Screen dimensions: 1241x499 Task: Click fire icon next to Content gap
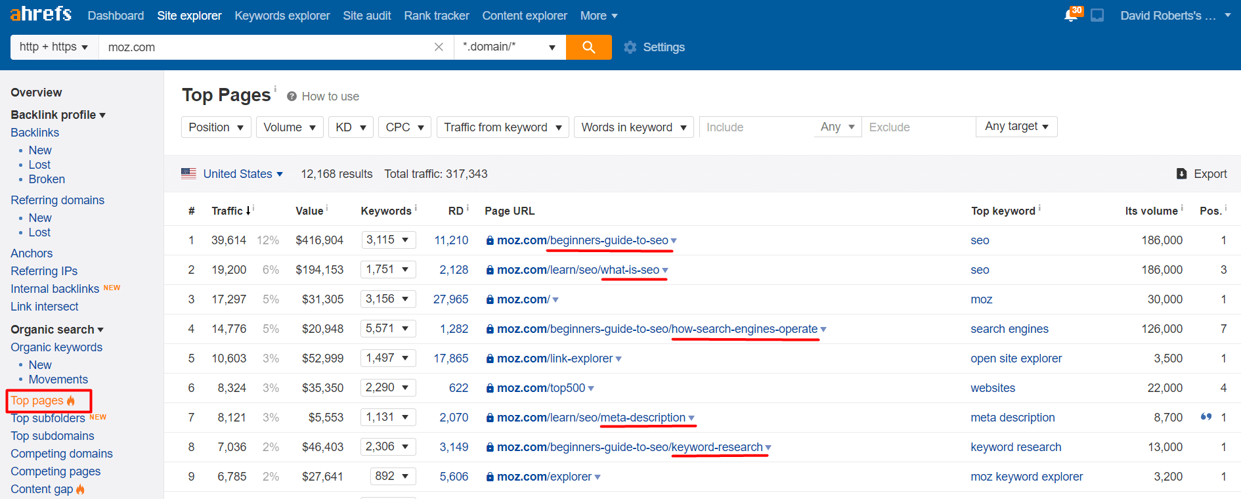pyautogui.click(x=80, y=489)
